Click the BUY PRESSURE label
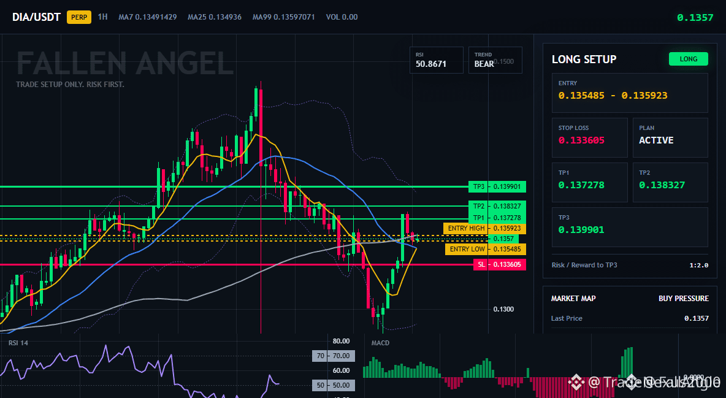 [684, 299]
